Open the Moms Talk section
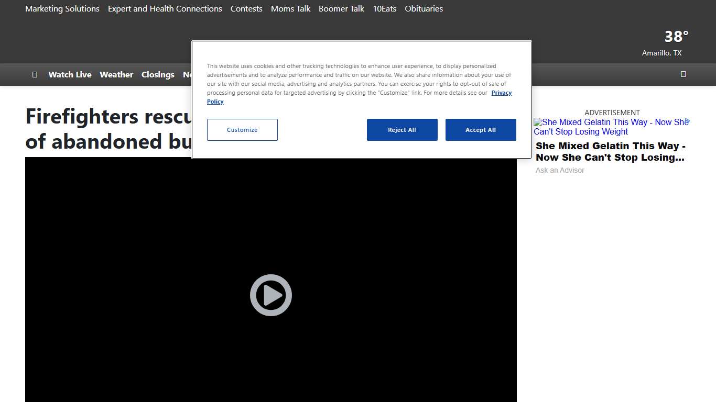Screen dimensions: 716x402 pos(290,9)
